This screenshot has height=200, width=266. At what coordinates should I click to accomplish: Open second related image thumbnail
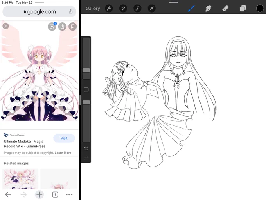point(59,179)
